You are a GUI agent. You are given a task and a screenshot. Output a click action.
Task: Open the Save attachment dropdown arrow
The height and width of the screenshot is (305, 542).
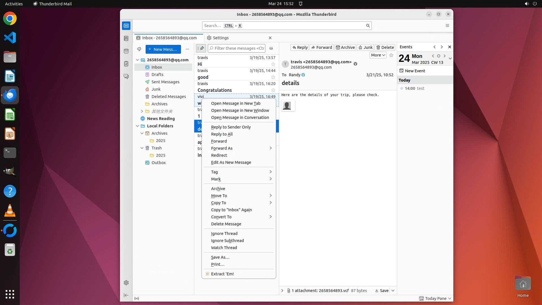coord(393,291)
